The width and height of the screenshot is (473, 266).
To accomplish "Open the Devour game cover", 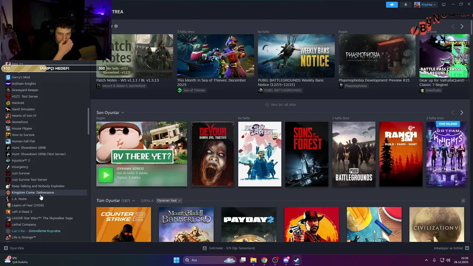I will 212,154.
